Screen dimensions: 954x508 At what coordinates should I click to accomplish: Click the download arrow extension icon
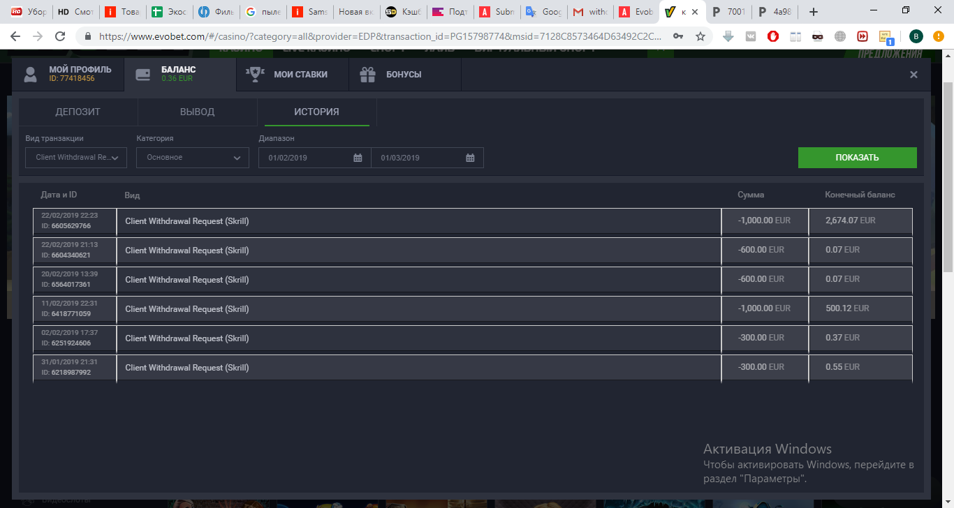point(728,36)
